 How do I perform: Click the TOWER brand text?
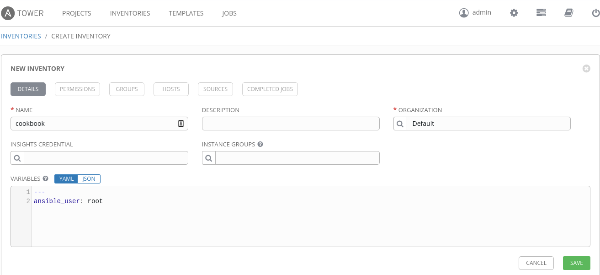pos(31,13)
